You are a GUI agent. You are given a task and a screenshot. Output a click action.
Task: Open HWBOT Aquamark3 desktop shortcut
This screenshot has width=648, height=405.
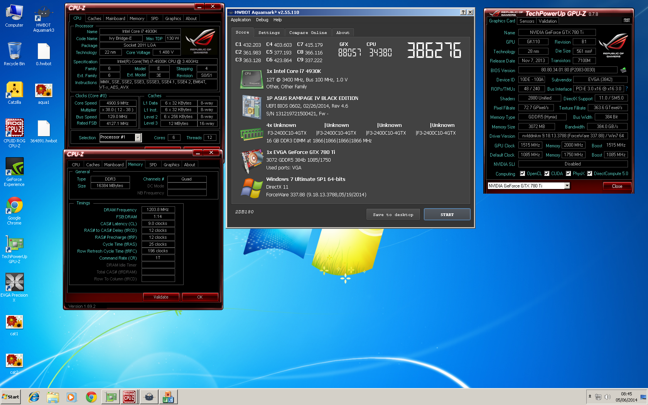[x=44, y=19]
